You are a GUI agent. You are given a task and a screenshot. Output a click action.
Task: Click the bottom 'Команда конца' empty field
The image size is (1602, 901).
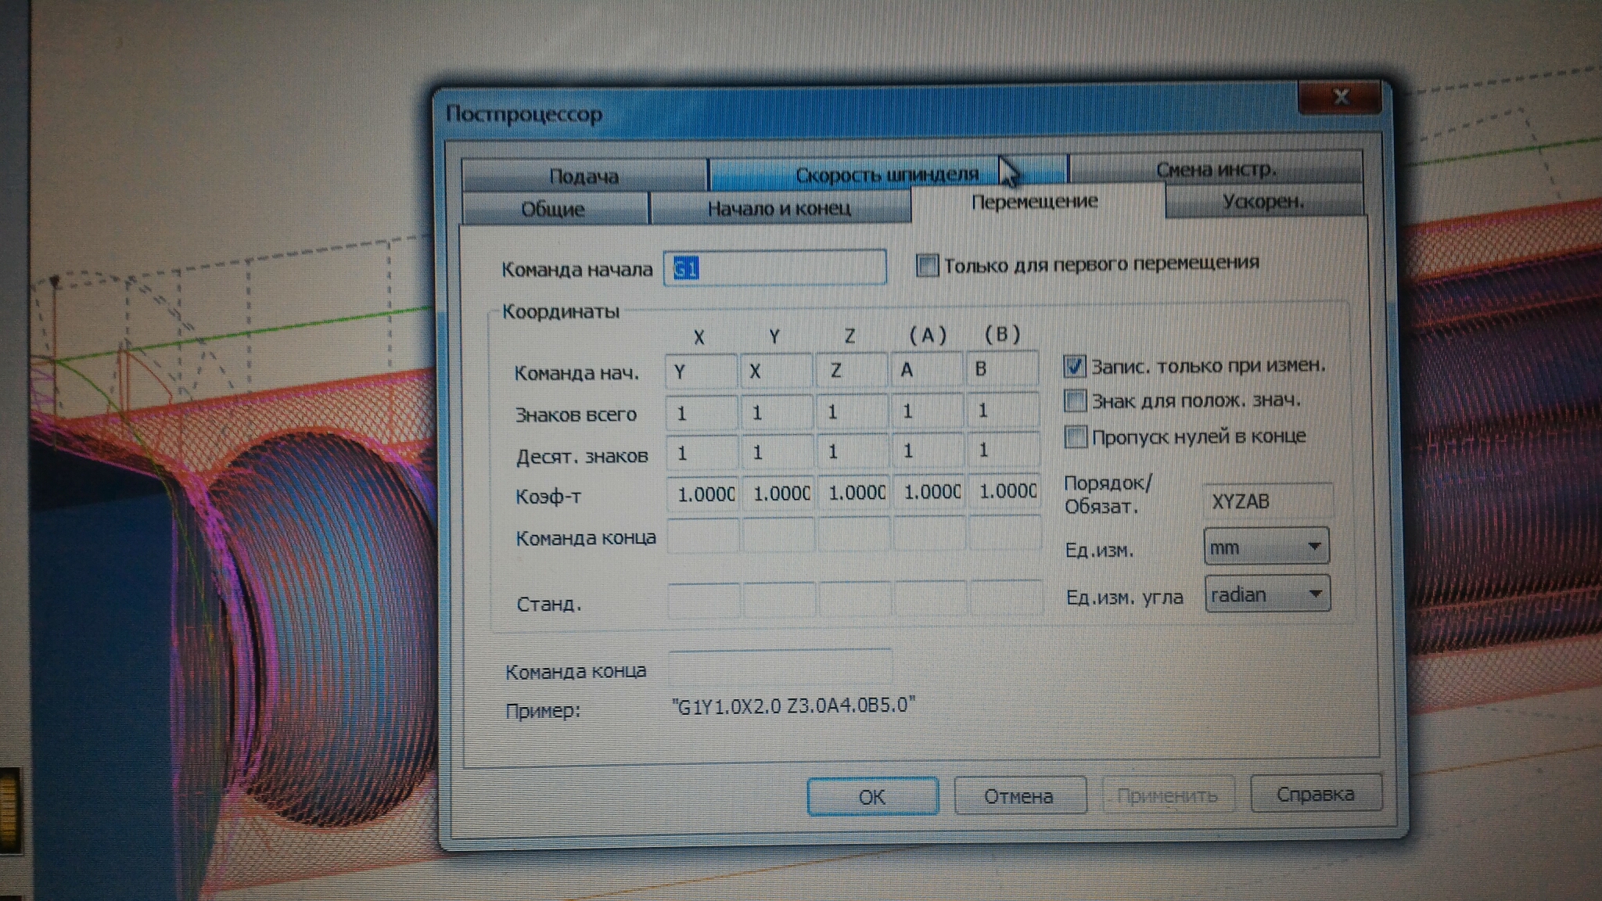point(780,669)
